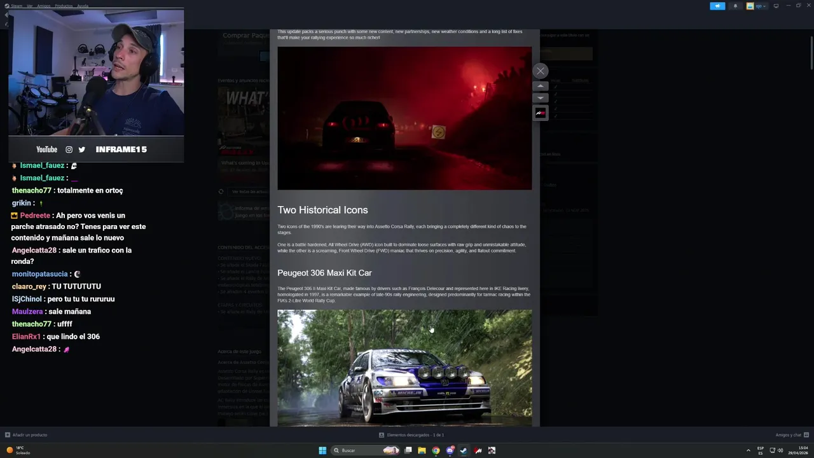
Task: Open Google Chrome from taskbar
Action: tap(436, 450)
